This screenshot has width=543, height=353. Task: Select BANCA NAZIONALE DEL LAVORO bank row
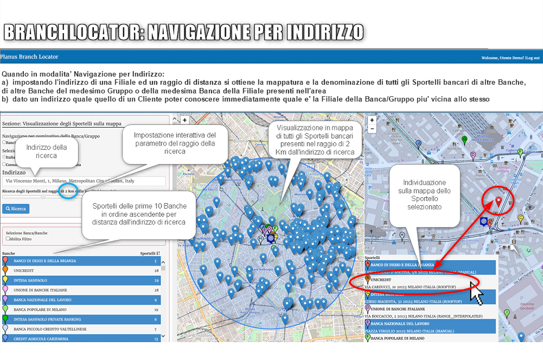[81, 300]
